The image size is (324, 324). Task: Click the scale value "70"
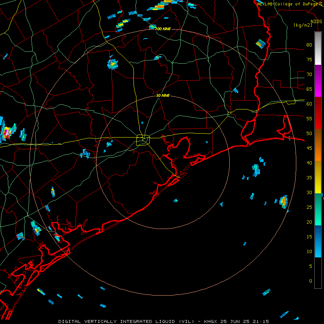tap(309, 75)
